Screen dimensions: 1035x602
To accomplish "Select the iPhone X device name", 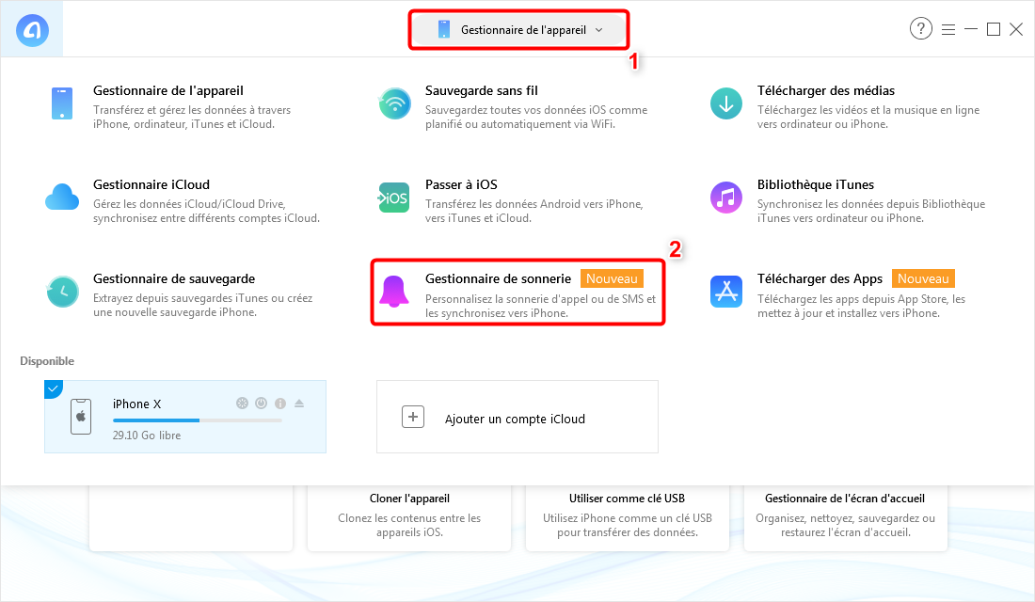I will click(x=136, y=404).
